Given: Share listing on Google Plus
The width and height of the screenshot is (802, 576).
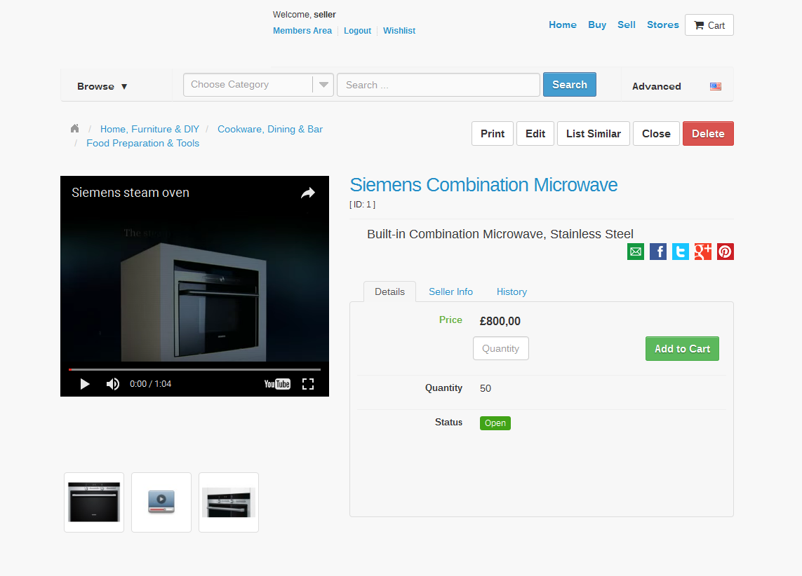Looking at the screenshot, I should coord(703,252).
